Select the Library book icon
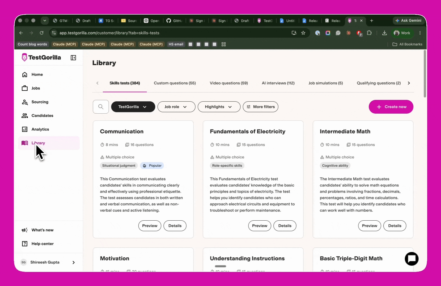Image resolution: width=441 pixels, height=286 pixels. (25, 143)
